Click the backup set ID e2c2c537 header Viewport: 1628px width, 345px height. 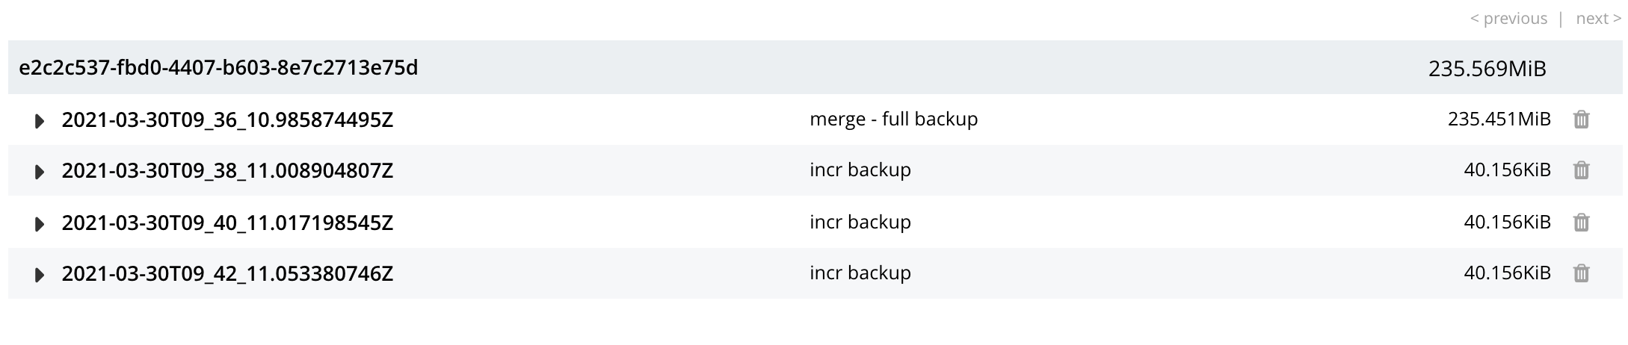(218, 68)
